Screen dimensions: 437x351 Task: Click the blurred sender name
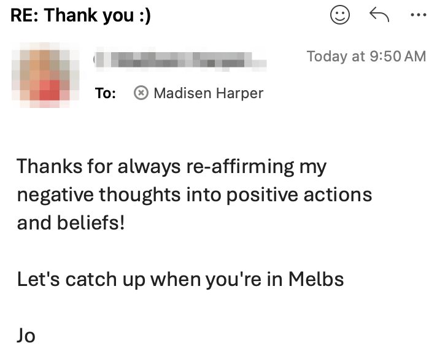pyautogui.click(x=180, y=60)
